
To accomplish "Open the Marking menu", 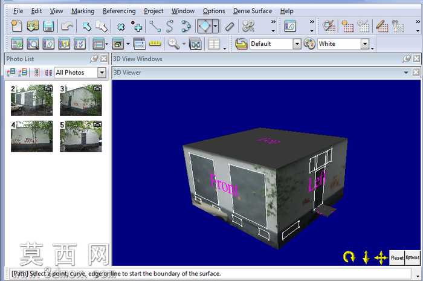I will click(x=83, y=11).
